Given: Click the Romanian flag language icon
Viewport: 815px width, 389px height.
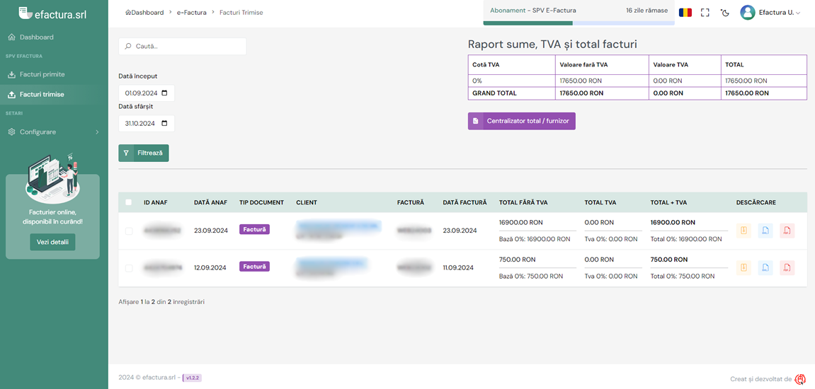Looking at the screenshot, I should (x=685, y=13).
